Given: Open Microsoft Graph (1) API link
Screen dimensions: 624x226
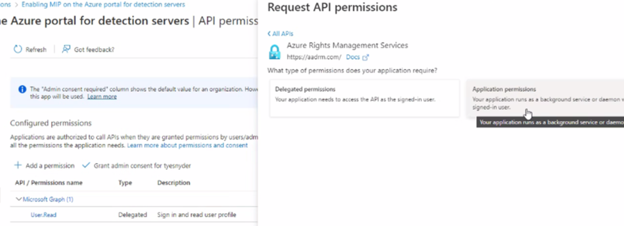Looking at the screenshot, I should pyautogui.click(x=48, y=199).
